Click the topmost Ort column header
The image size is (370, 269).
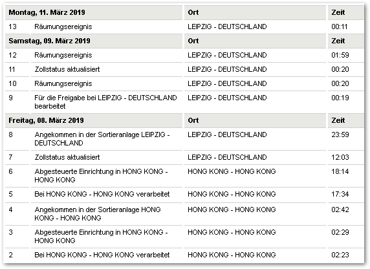click(193, 12)
